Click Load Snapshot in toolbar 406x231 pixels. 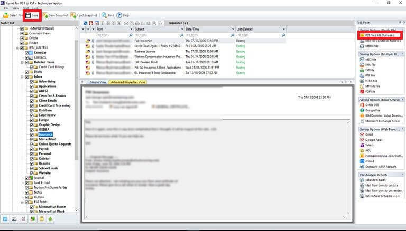coord(84,15)
